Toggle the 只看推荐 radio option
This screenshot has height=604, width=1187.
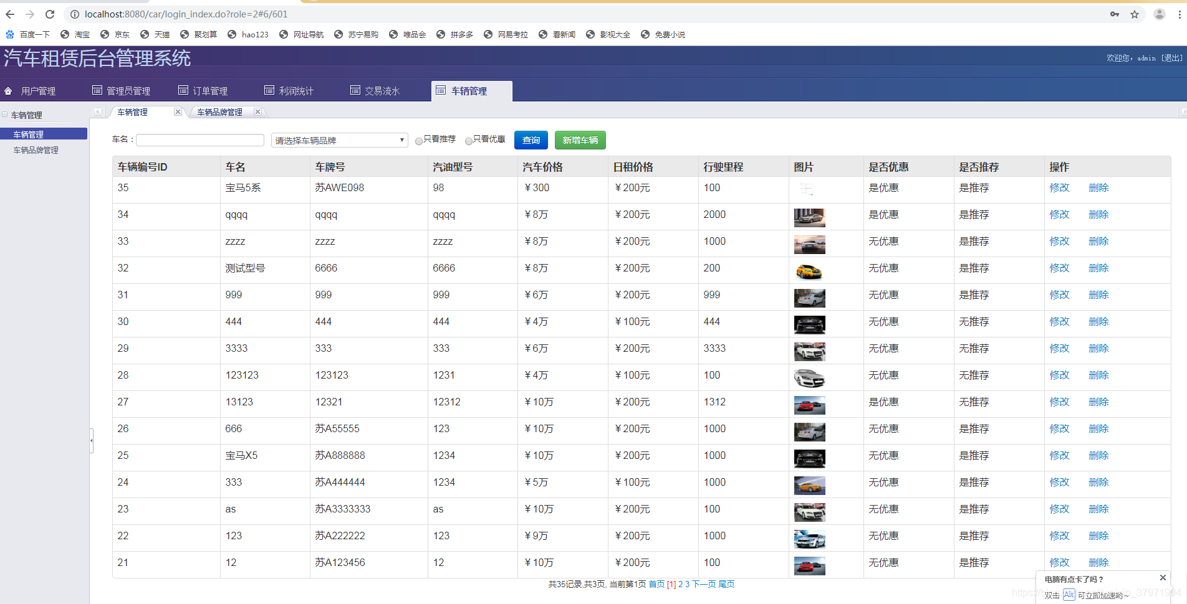[x=419, y=141]
